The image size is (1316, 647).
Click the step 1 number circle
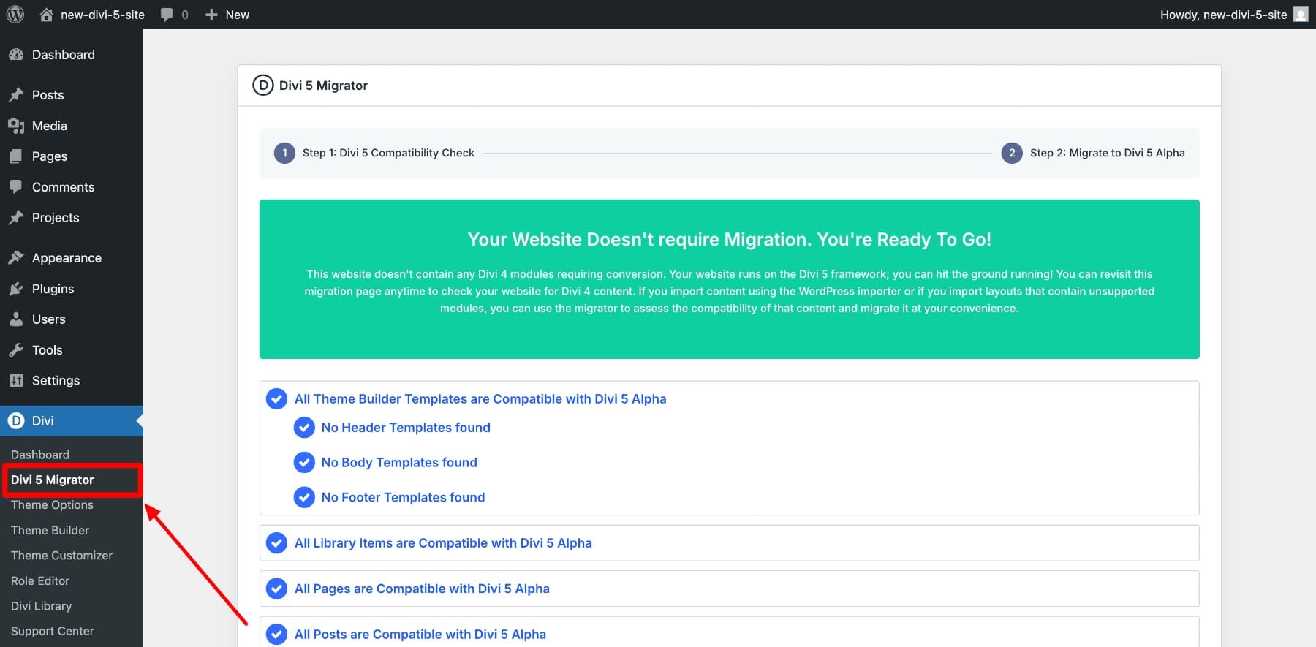pyautogui.click(x=284, y=153)
